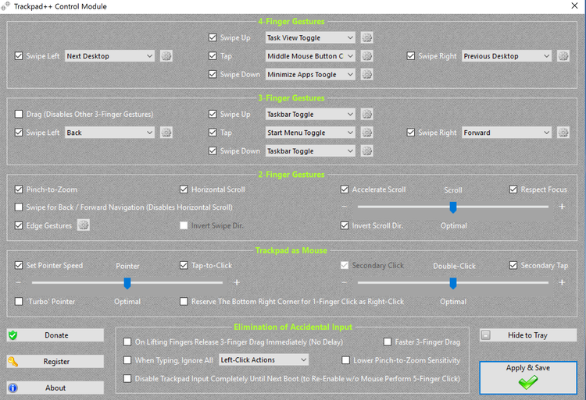Image resolution: width=586 pixels, height=400 pixels.
Task: Open settings gear for 4-finger Tap
Action: 367,56
